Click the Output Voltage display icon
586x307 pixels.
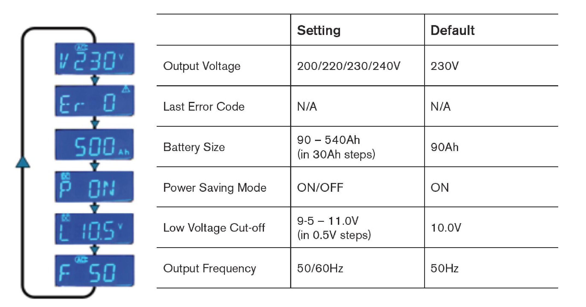[96, 50]
